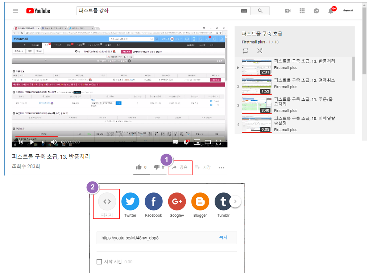Click the 퍼가기 embed icon
The image size is (372, 280).
(107, 201)
